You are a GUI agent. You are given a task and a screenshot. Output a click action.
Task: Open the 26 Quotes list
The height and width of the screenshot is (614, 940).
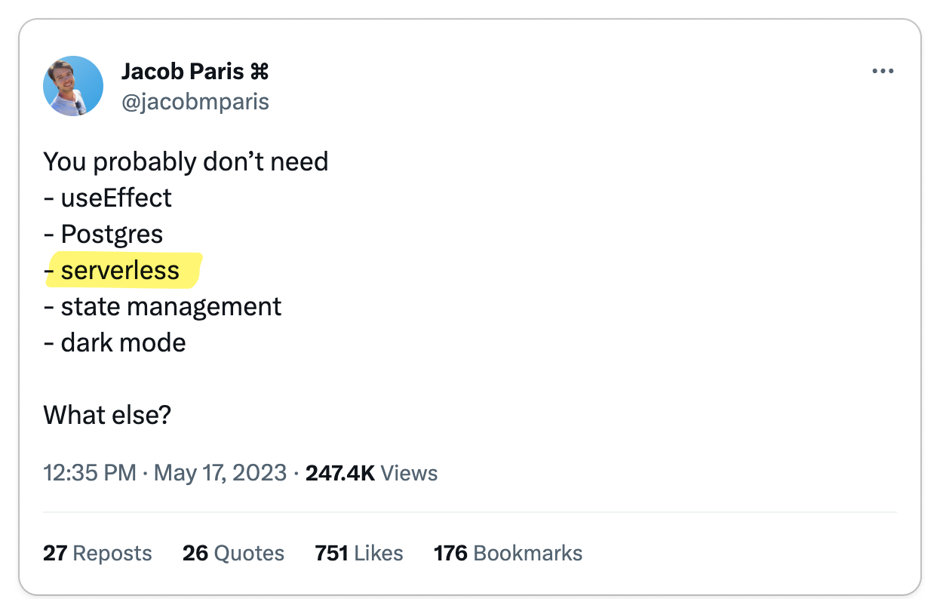[233, 553]
